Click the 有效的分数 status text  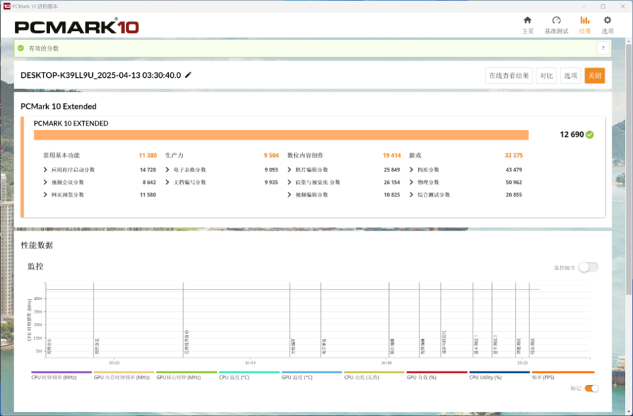pyautogui.click(x=44, y=48)
